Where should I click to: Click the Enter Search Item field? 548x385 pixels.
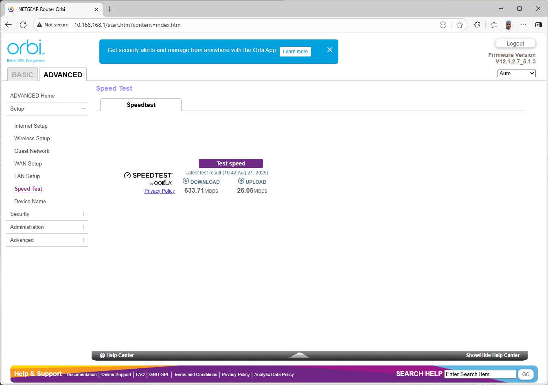pyautogui.click(x=480, y=374)
